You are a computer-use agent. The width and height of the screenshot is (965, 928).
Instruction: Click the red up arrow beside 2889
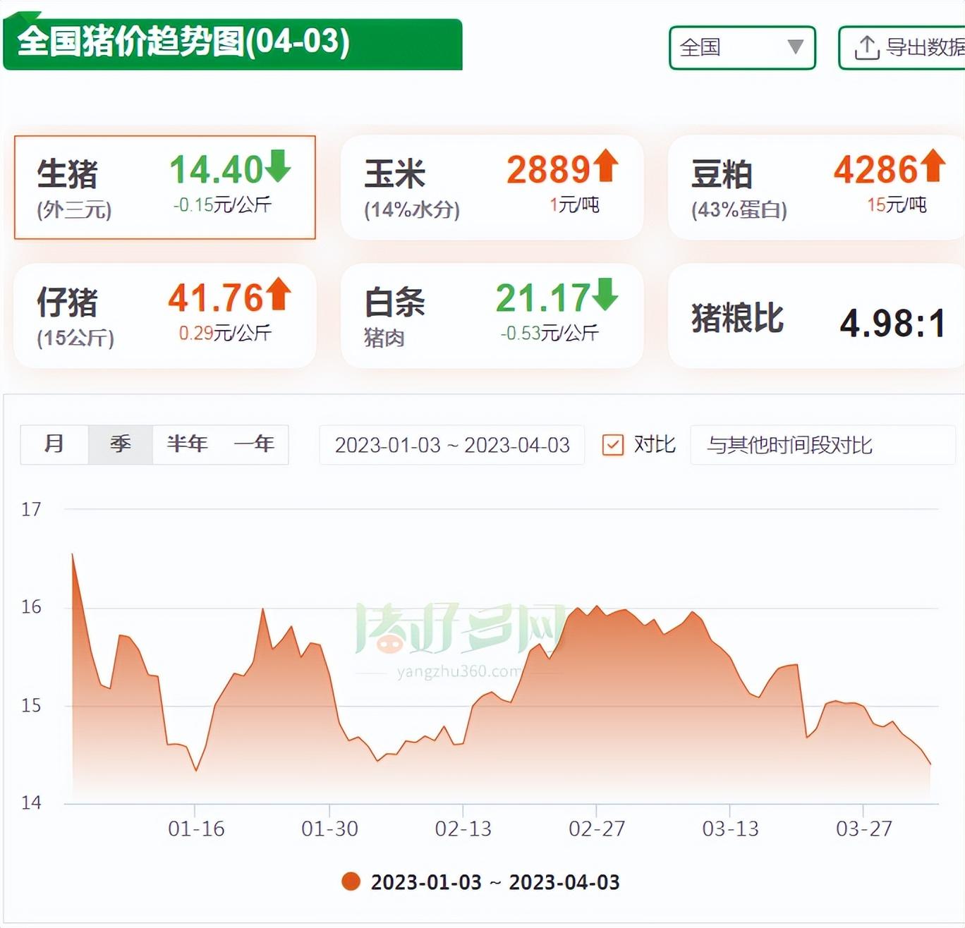click(605, 166)
